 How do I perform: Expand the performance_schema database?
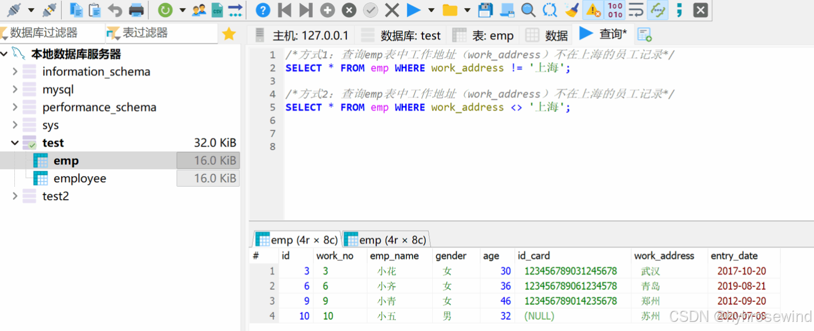click(x=15, y=107)
